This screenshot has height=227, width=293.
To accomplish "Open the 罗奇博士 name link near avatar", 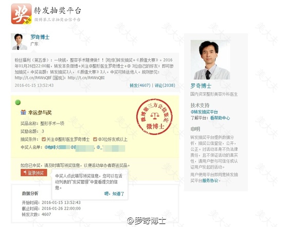I will tap(40, 37).
